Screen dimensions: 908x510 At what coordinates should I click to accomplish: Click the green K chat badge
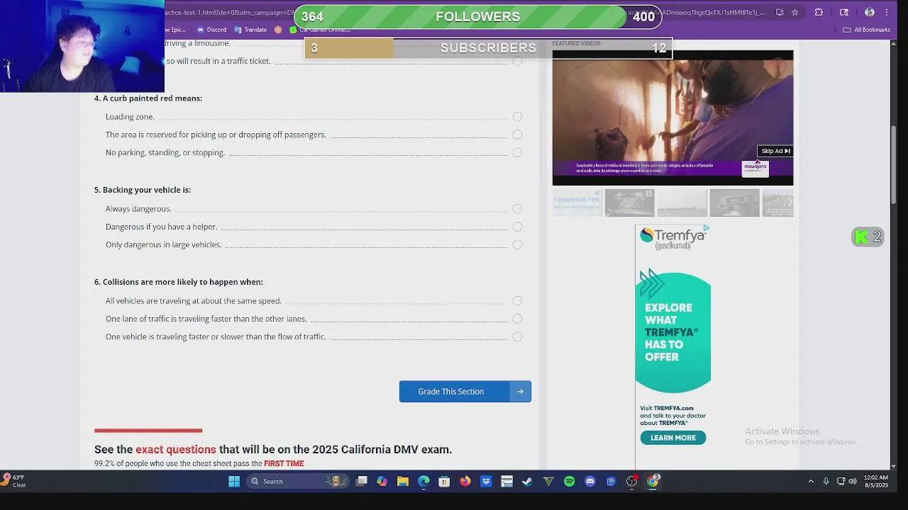pos(868,237)
